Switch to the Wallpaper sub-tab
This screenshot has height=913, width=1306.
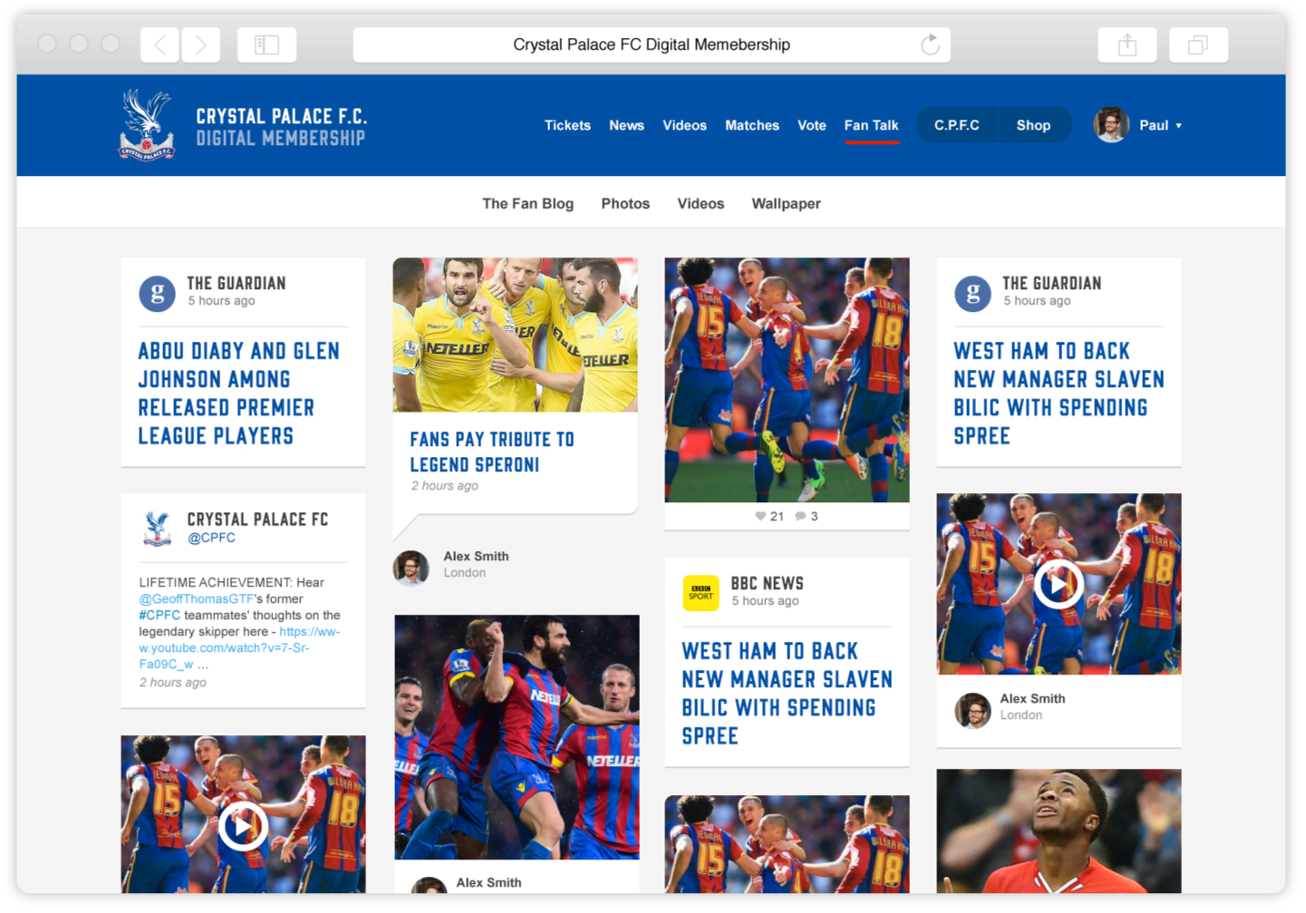pos(786,203)
